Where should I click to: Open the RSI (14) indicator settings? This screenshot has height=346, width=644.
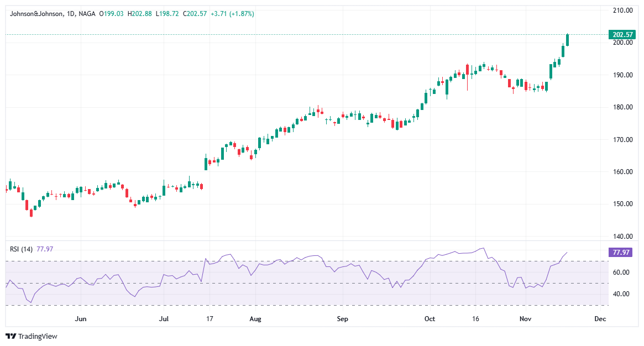[23, 249]
